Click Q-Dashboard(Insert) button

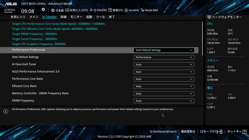click(163, 132)
